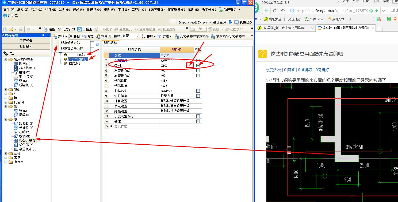Pin the 模块导航栏 panel
This screenshot has height=202, width=398.
tap(43, 35)
